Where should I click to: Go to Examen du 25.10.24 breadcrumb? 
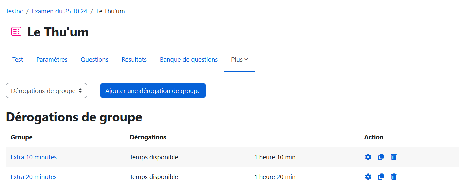click(x=60, y=11)
